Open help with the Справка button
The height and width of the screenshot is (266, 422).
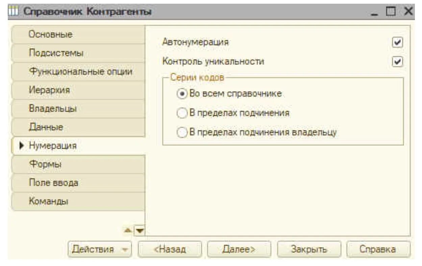pos(378,250)
